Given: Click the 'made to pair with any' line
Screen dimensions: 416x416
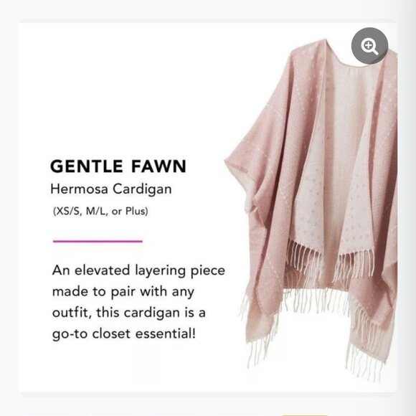Looking at the screenshot, I should click(123, 292).
